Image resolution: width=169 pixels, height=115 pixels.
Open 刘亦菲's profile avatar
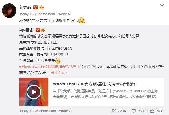pos(9,10)
